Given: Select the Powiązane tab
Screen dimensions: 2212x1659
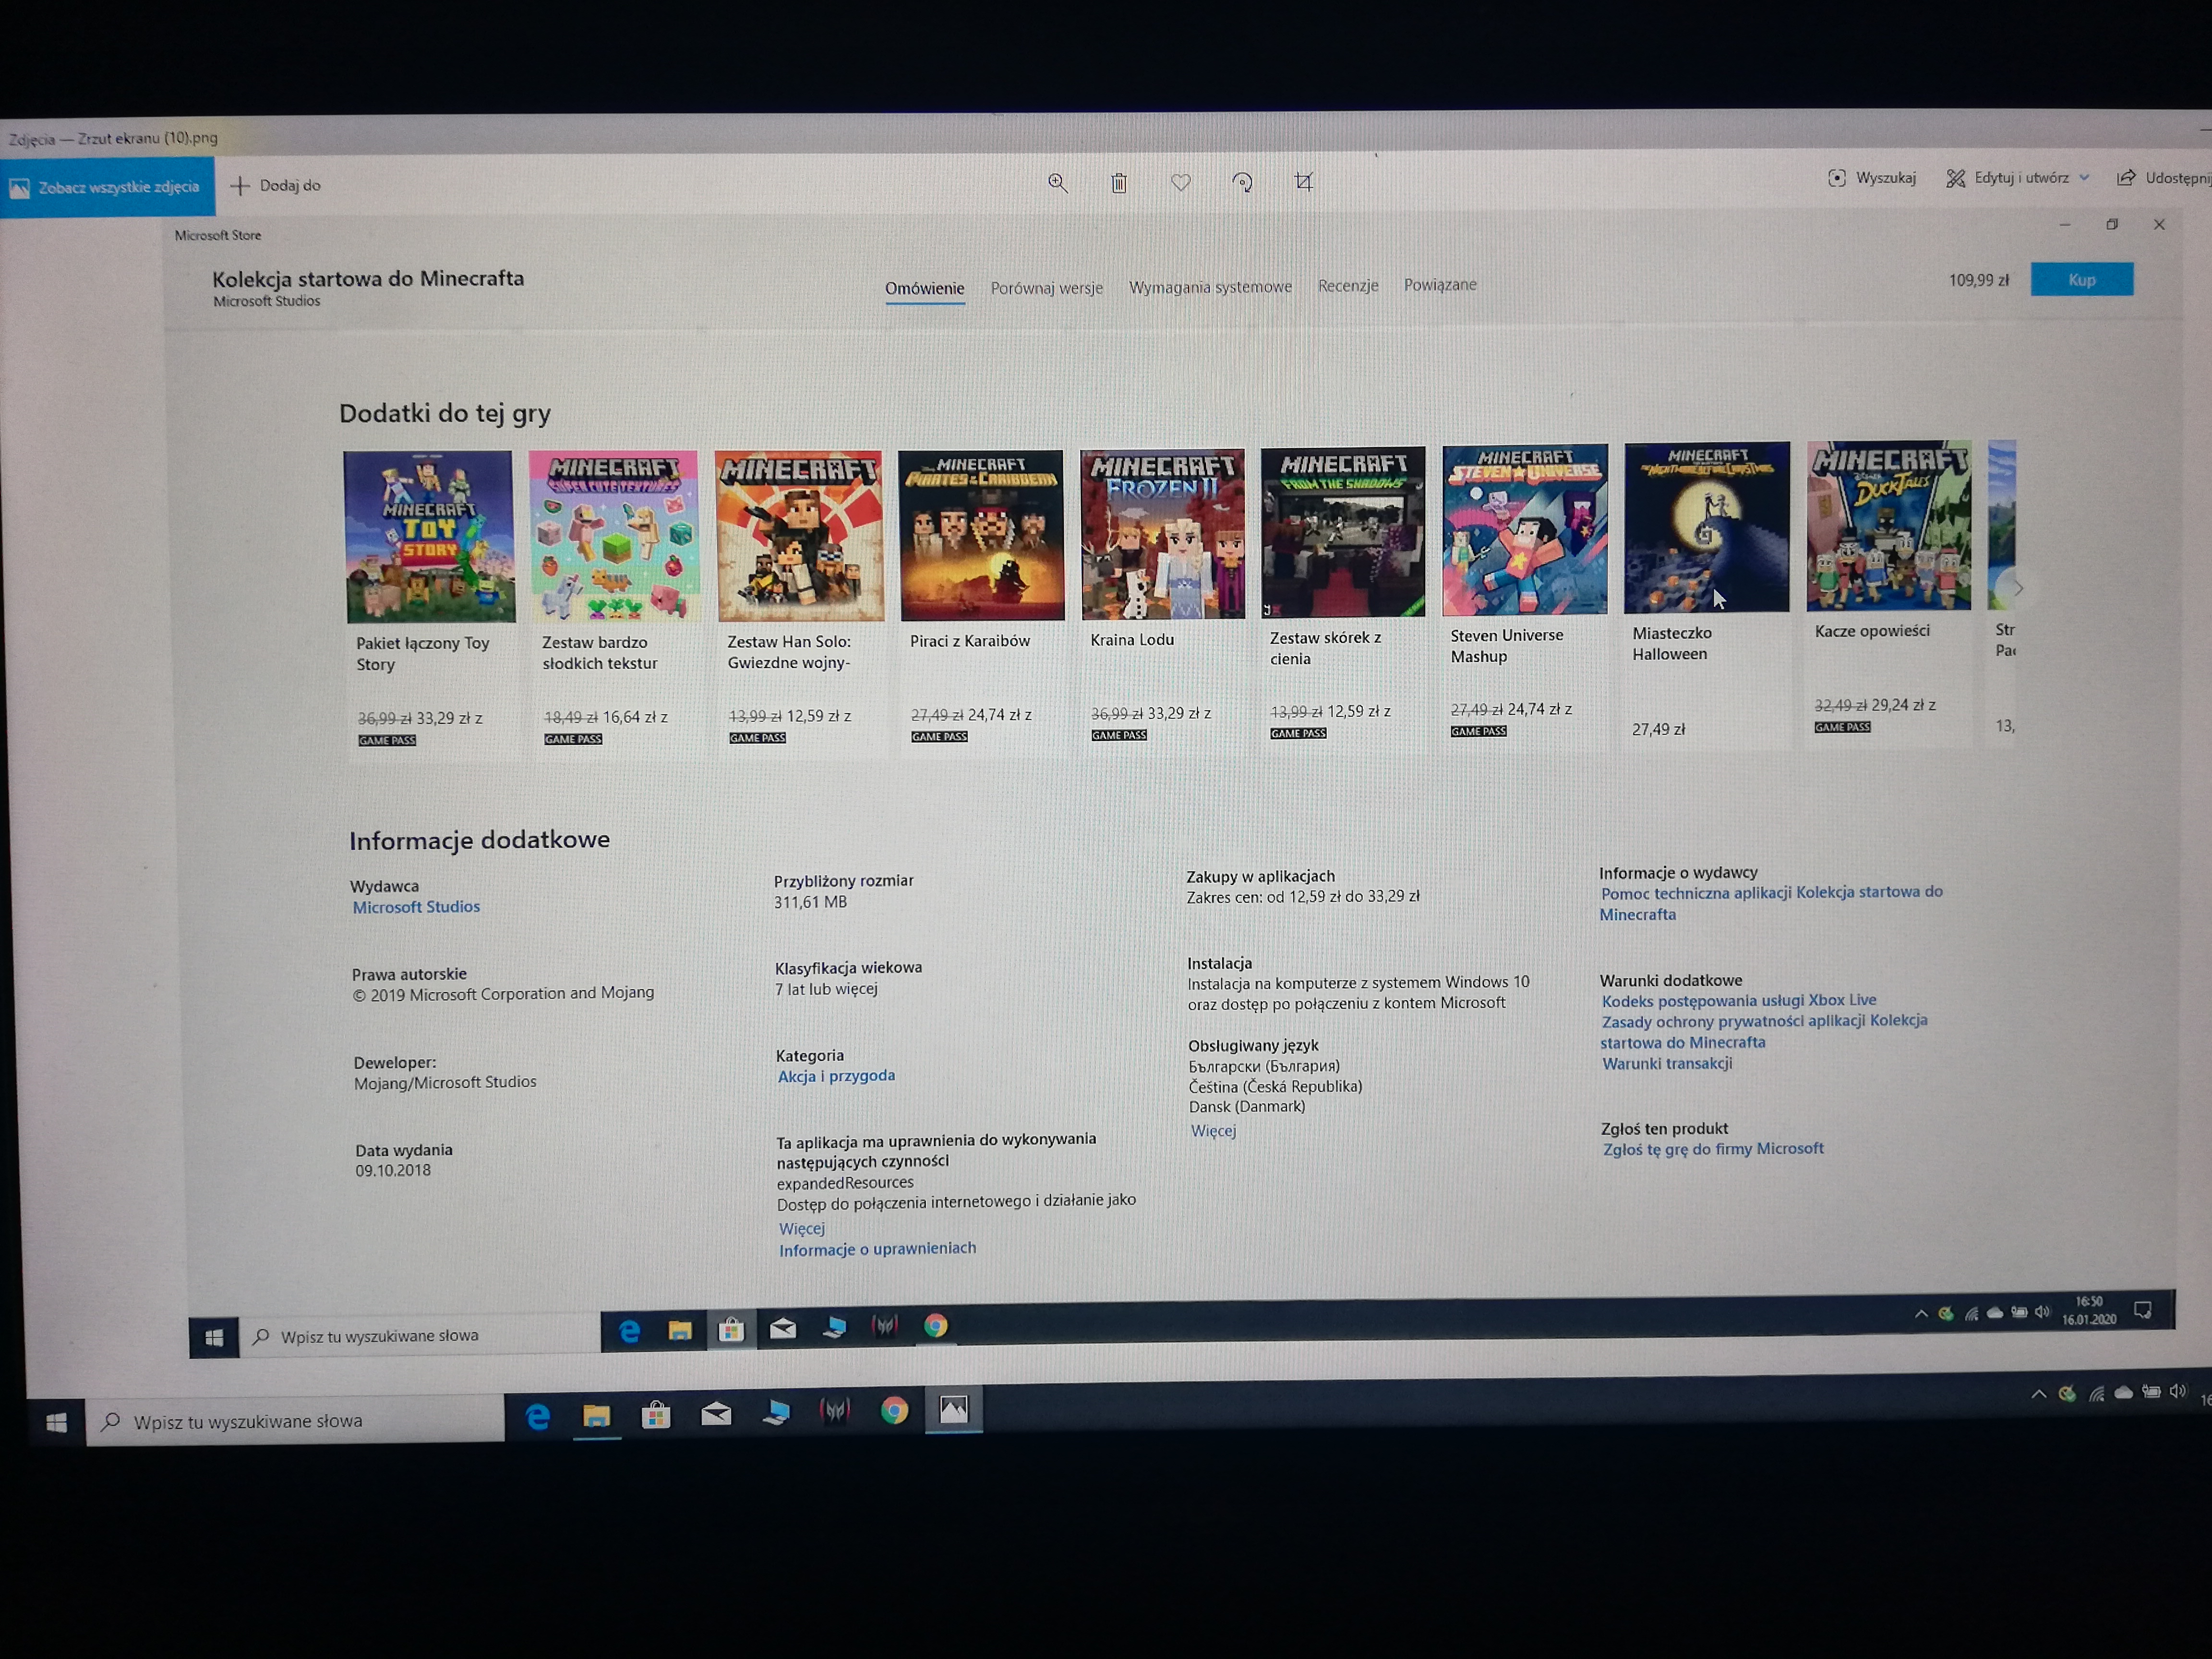Looking at the screenshot, I should pos(1440,285).
